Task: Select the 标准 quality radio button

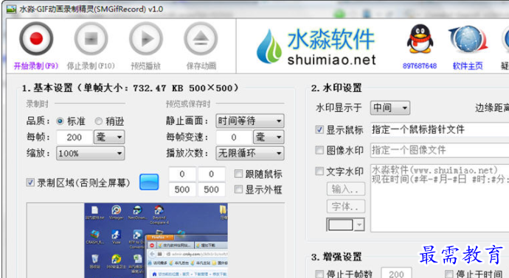Action: pyautogui.click(x=60, y=121)
